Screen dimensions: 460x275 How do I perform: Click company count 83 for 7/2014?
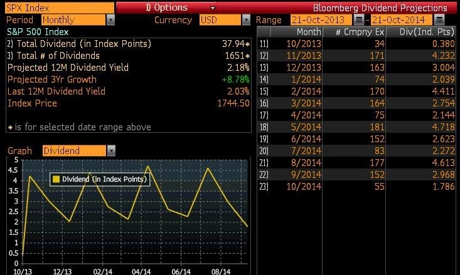[379, 151]
